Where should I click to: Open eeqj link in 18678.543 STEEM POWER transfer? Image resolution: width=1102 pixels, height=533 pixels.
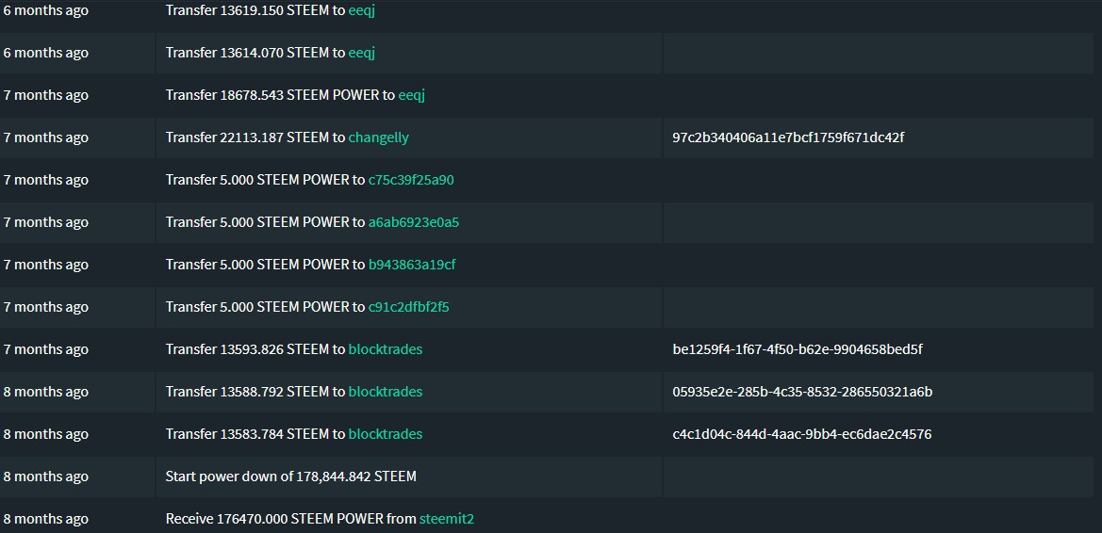pyautogui.click(x=411, y=95)
